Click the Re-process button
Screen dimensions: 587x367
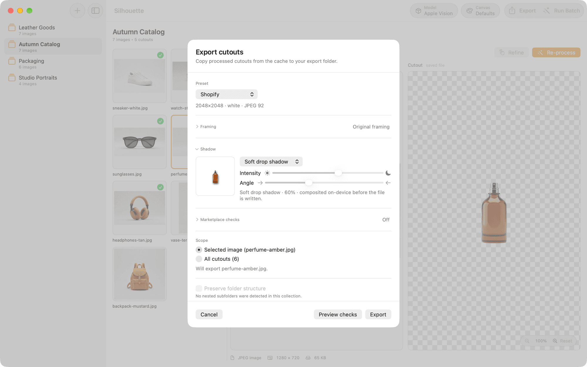[x=556, y=53]
